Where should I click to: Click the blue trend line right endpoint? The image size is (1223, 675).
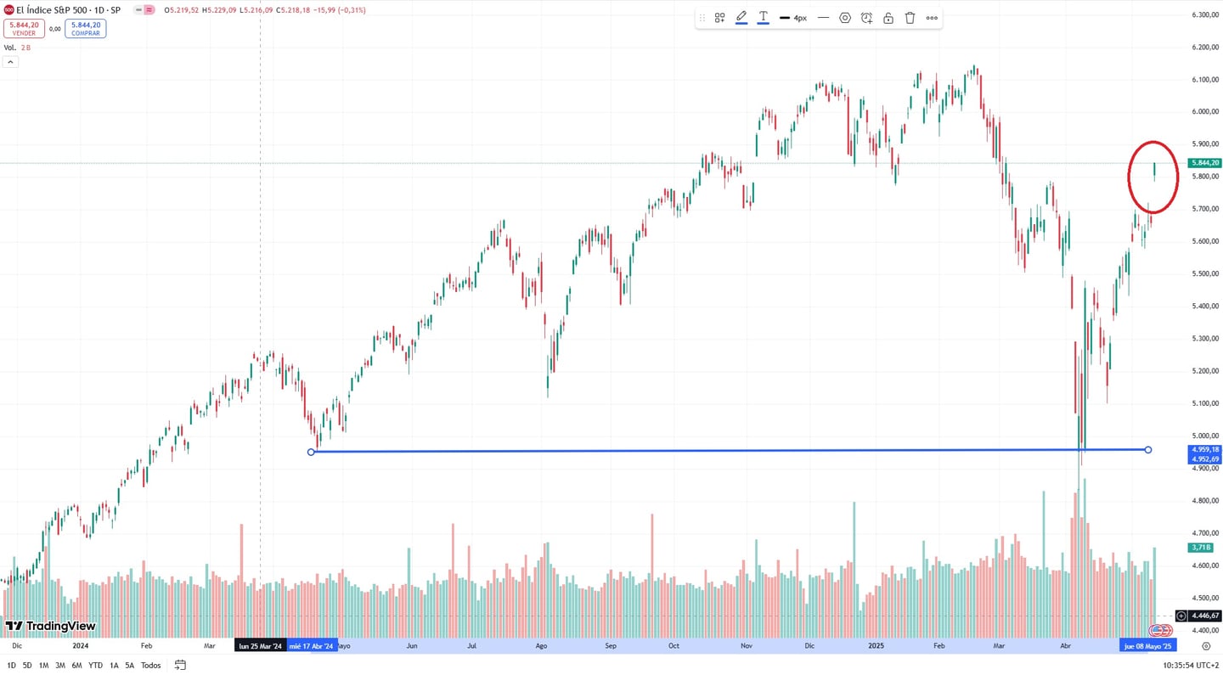pyautogui.click(x=1148, y=449)
